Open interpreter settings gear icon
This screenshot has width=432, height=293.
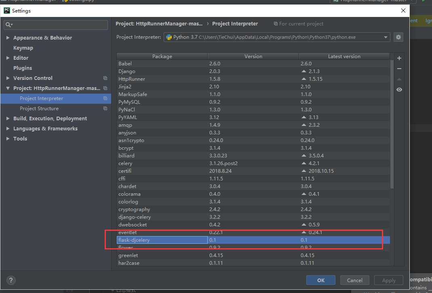tap(398, 37)
